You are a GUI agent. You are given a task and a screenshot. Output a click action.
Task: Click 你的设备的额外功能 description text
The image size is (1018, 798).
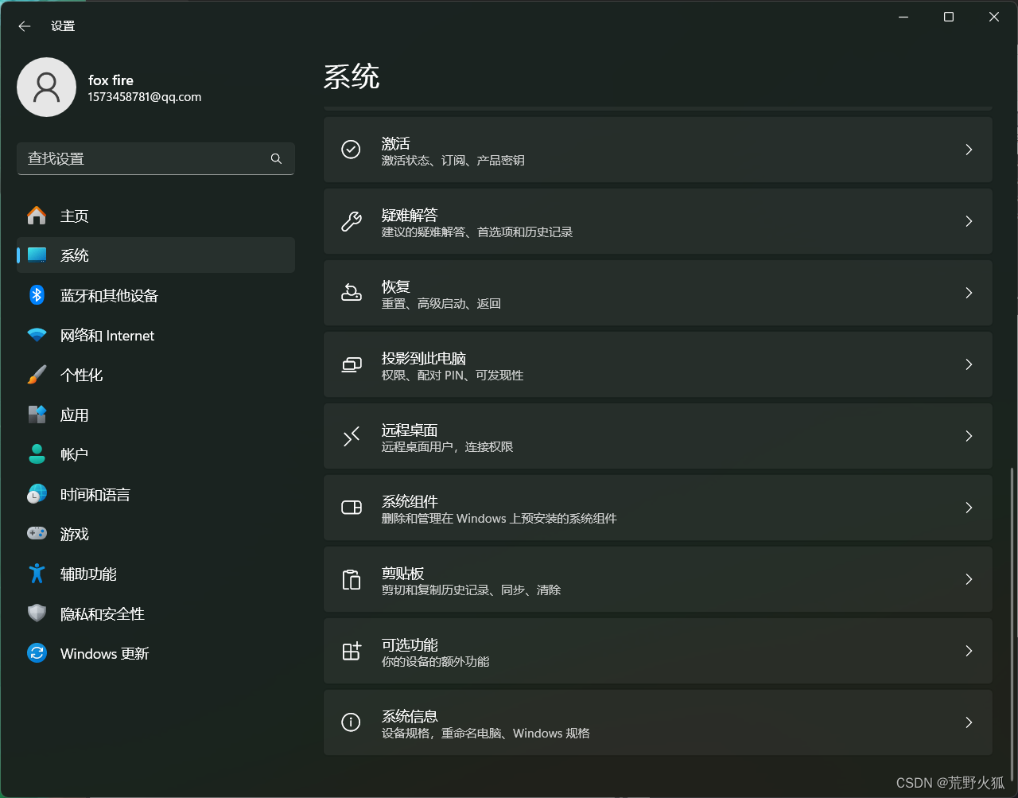436,662
